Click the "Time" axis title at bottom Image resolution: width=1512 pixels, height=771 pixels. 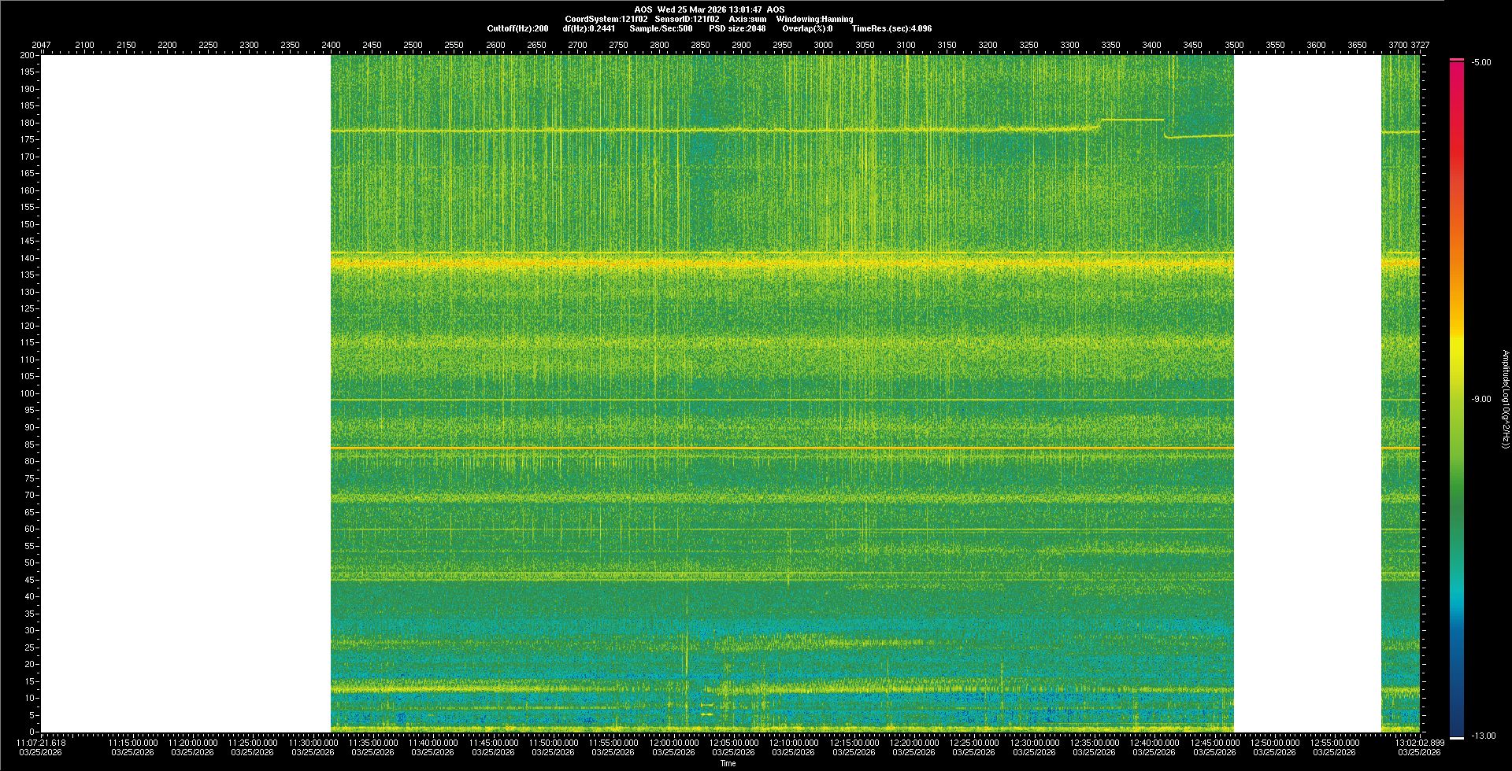point(728,763)
